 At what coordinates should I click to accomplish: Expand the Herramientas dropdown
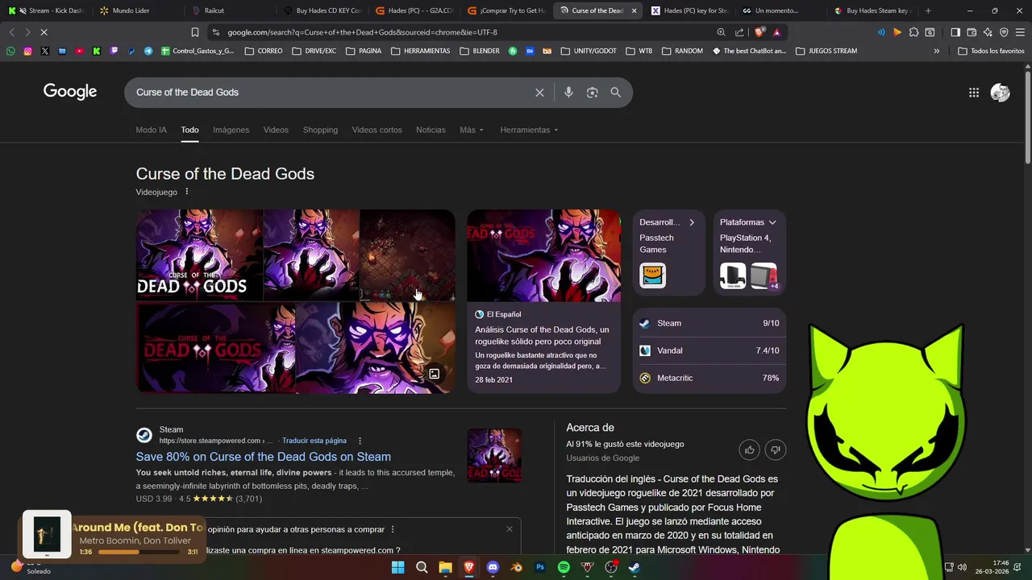pos(529,130)
